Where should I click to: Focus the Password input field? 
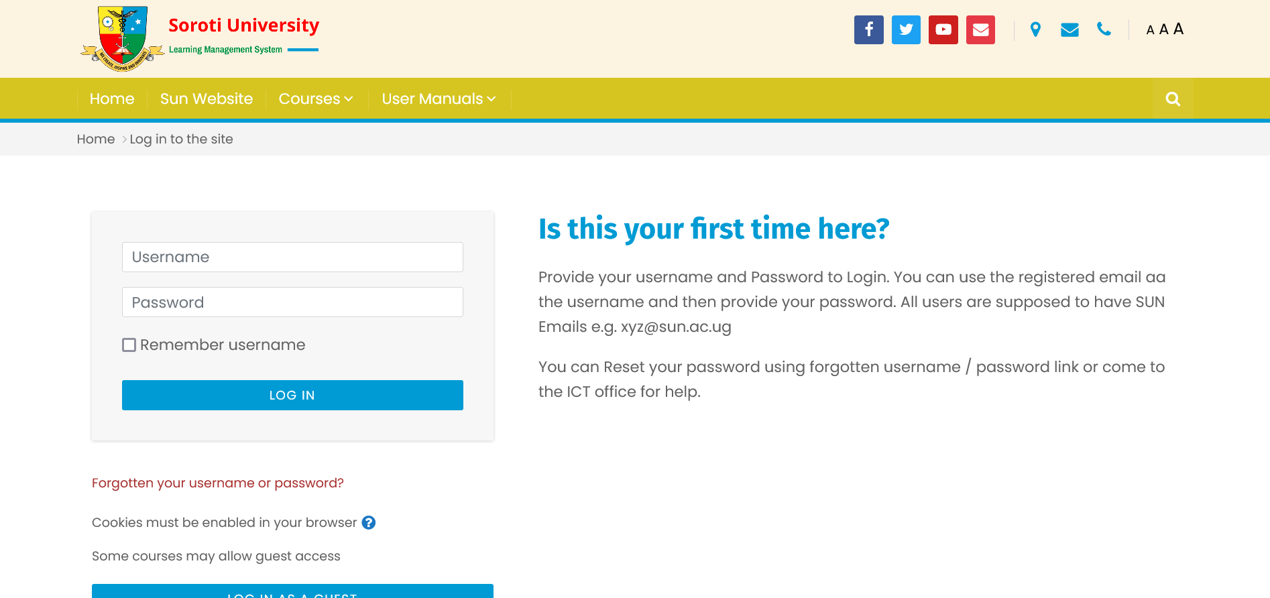pyautogui.click(x=292, y=302)
